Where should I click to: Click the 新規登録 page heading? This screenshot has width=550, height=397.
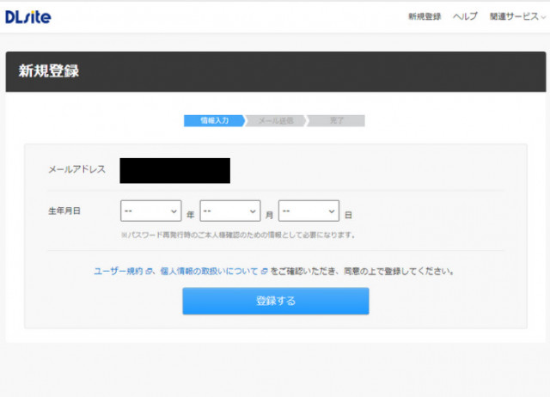(49, 70)
